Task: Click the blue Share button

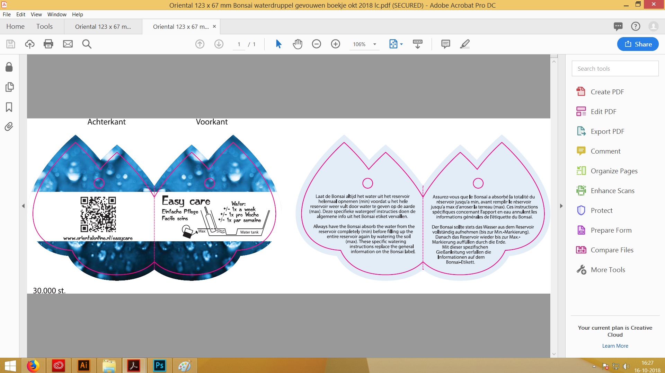Action: click(638, 44)
